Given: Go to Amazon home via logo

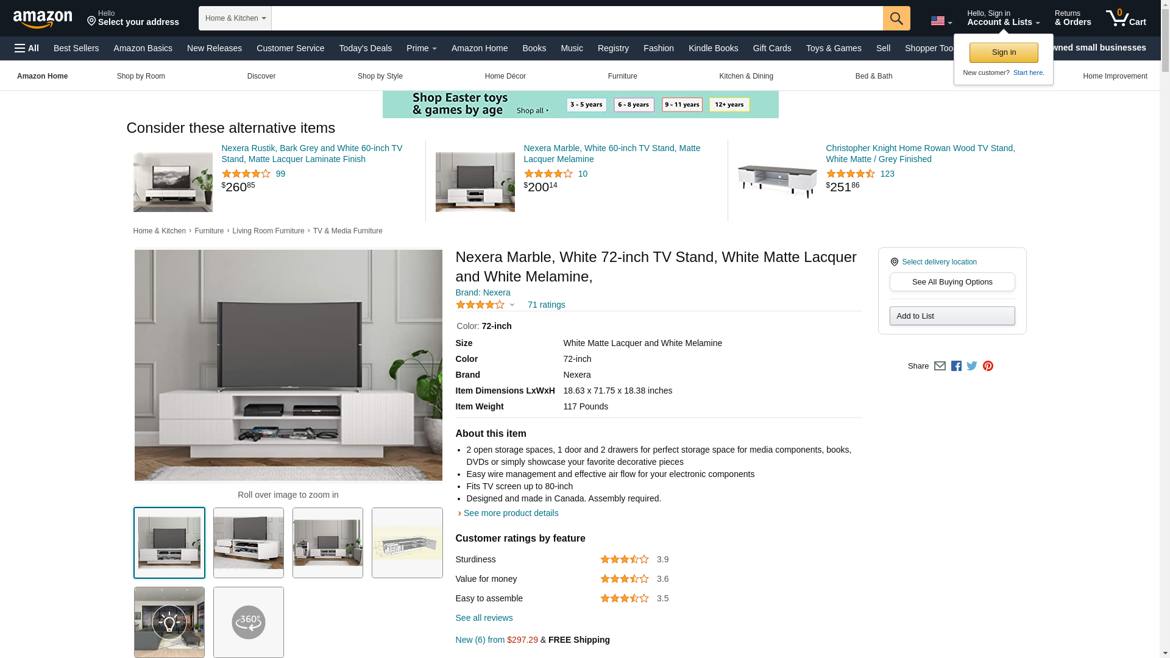Looking at the screenshot, I should point(43,19).
